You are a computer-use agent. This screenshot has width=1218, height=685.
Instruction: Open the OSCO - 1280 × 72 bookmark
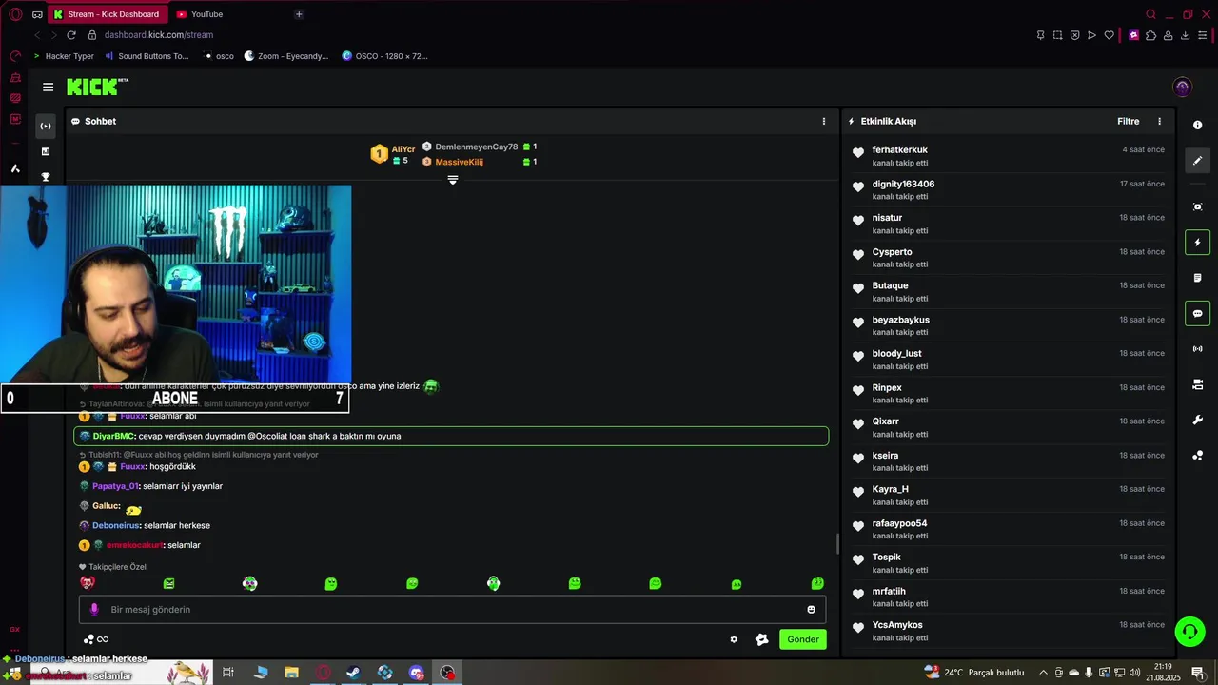[384, 56]
